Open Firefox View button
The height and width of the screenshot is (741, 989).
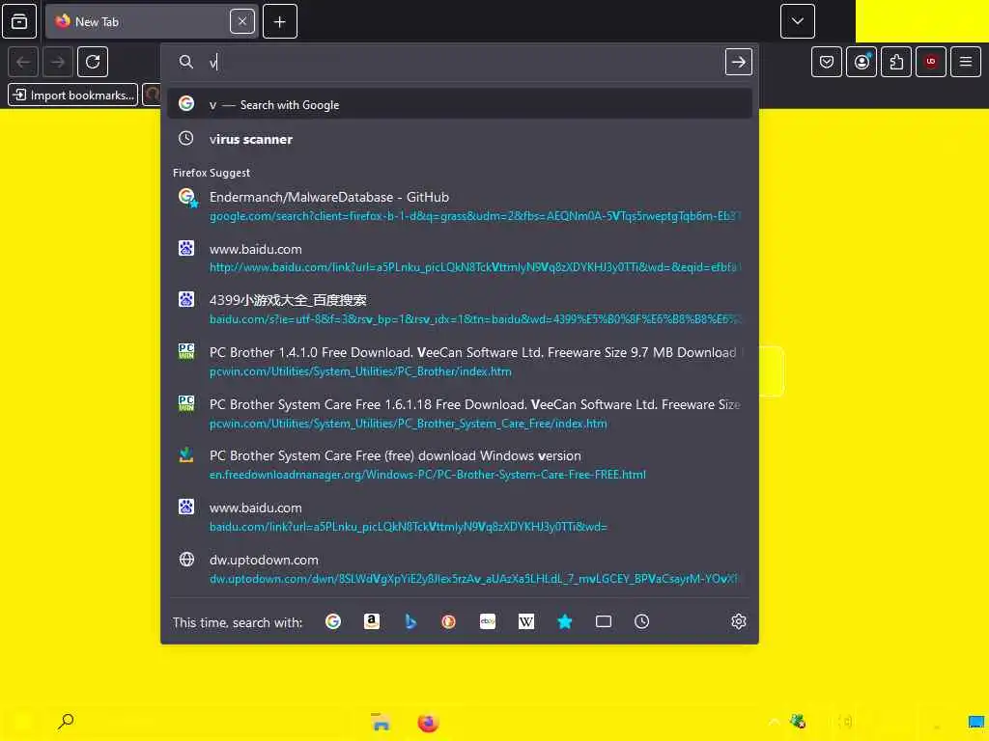(x=19, y=21)
